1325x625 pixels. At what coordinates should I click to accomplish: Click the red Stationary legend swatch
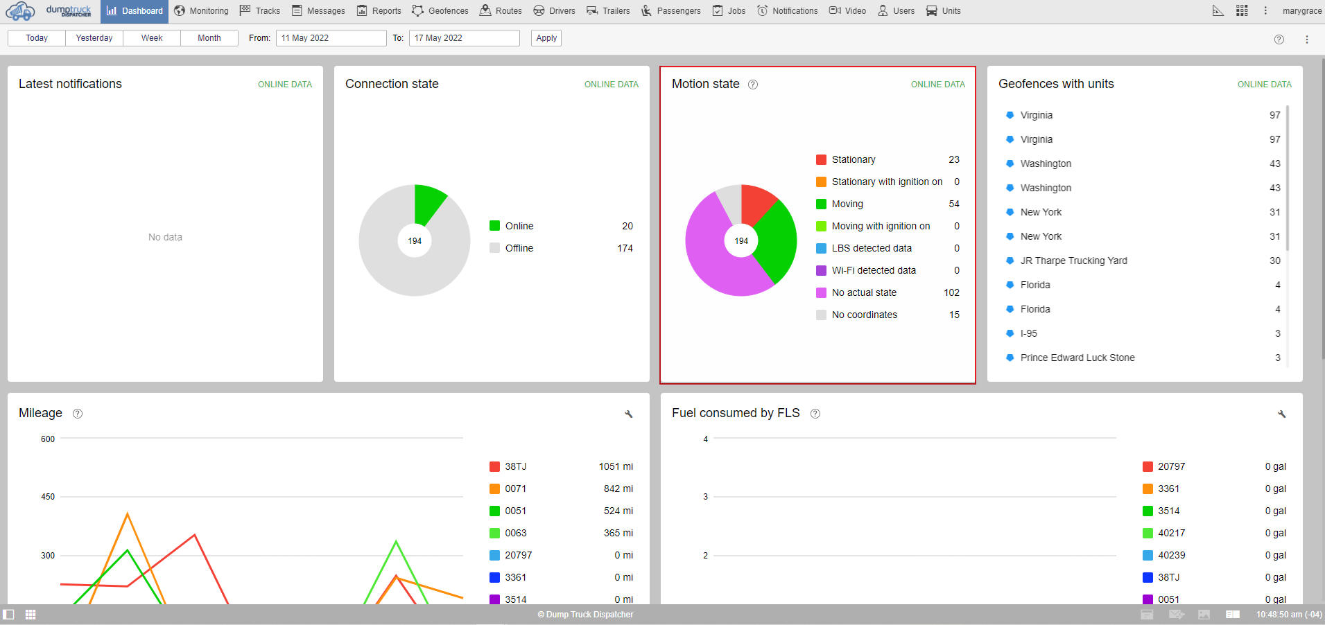[821, 160]
